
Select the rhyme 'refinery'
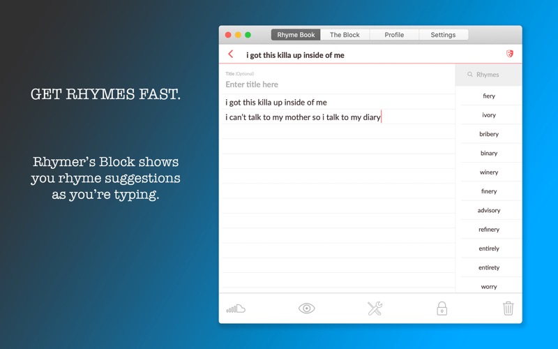489,230
